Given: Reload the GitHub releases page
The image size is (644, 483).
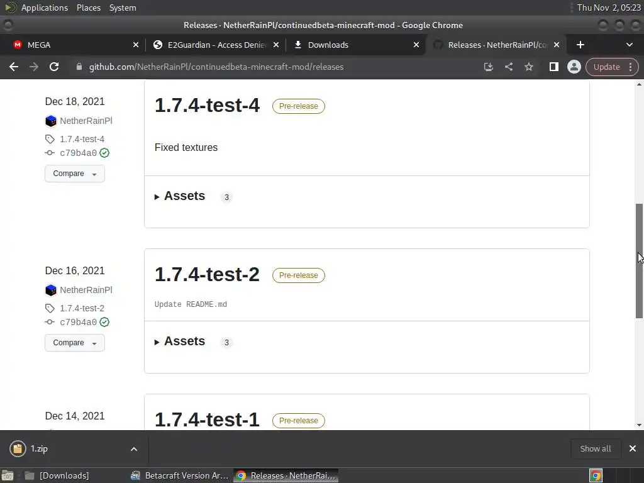Looking at the screenshot, I should coord(54,67).
